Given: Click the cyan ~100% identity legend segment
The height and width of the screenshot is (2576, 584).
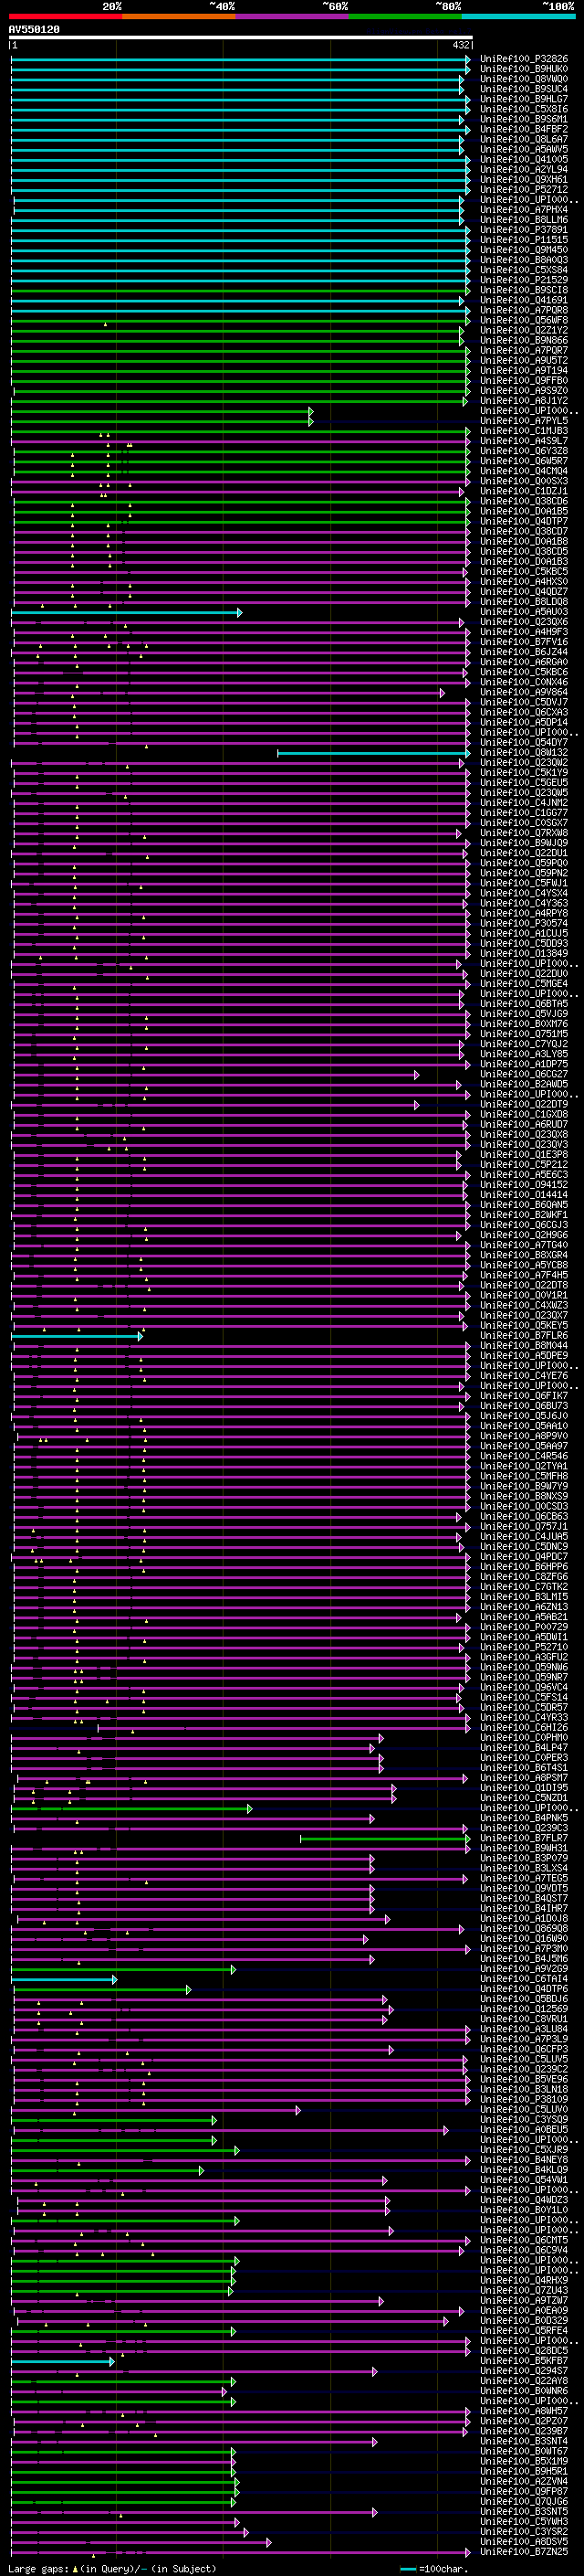Looking at the screenshot, I should click(x=519, y=16).
